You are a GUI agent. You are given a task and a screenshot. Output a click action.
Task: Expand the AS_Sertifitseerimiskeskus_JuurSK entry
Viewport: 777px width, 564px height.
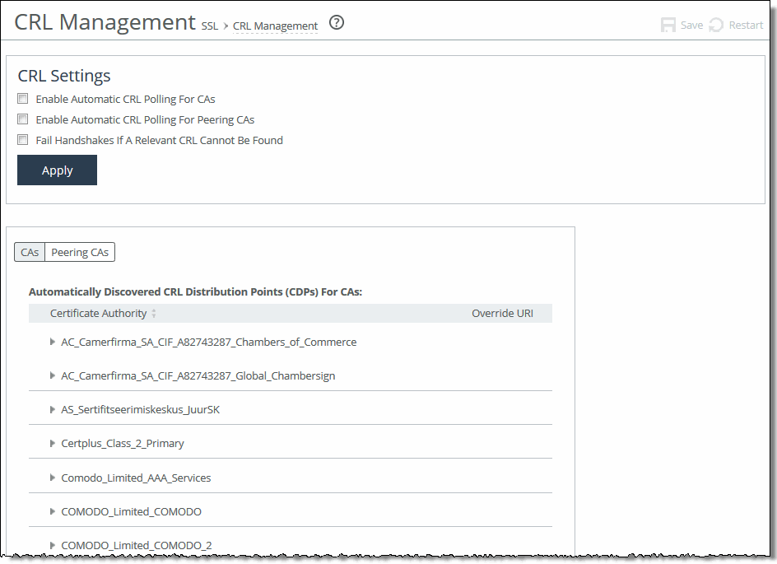pos(53,409)
